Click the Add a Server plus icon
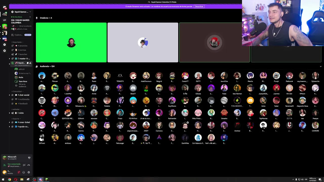The height and width of the screenshot is (182, 324). tap(4, 44)
